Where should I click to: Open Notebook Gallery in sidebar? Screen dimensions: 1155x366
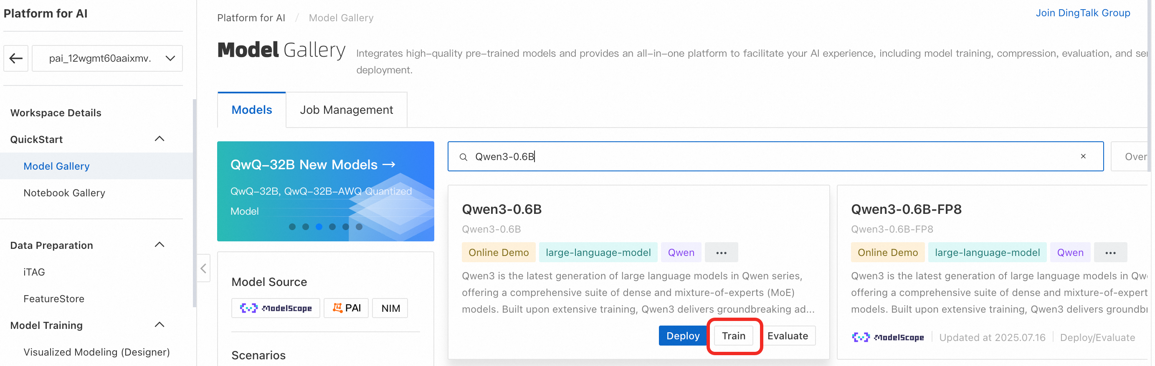point(64,193)
